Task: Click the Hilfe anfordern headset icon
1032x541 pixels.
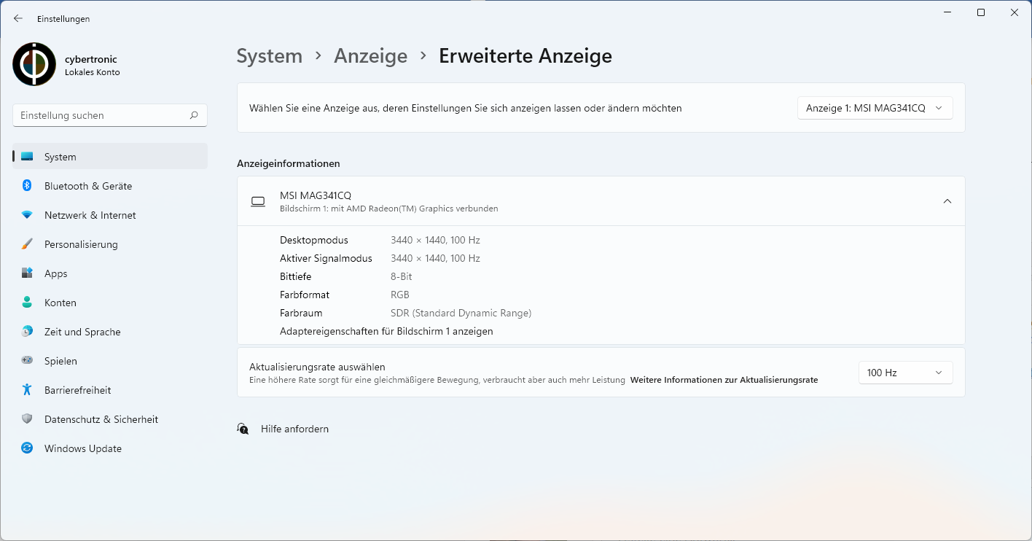Action: click(243, 429)
